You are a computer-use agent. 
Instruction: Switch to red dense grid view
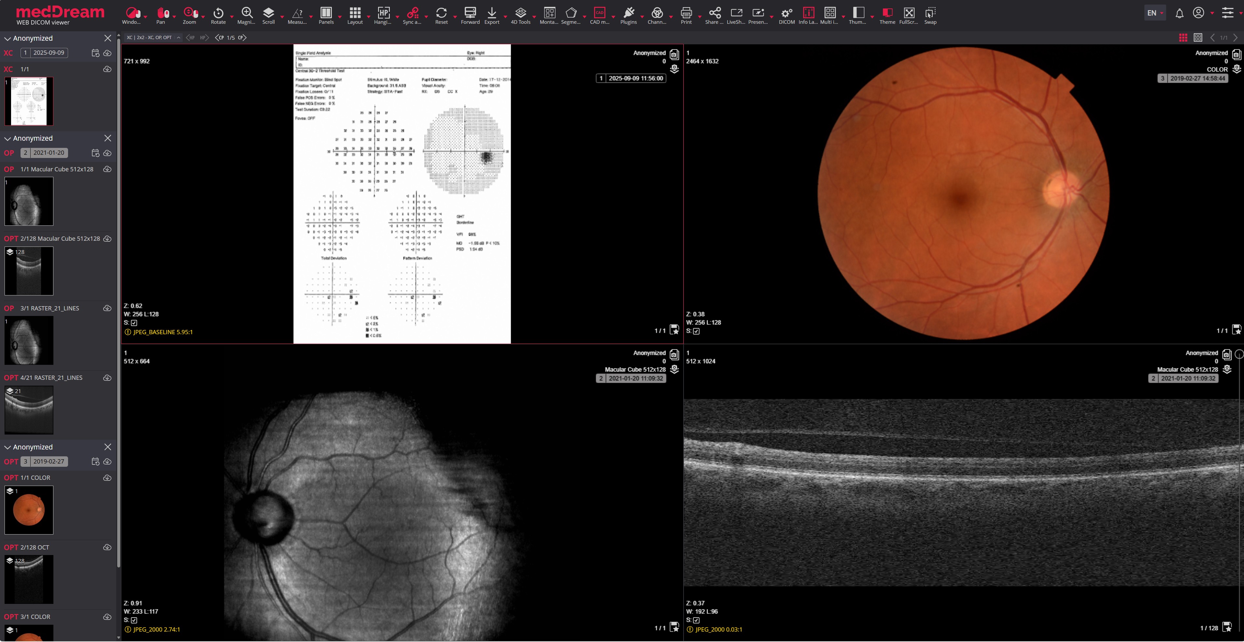coord(1183,38)
